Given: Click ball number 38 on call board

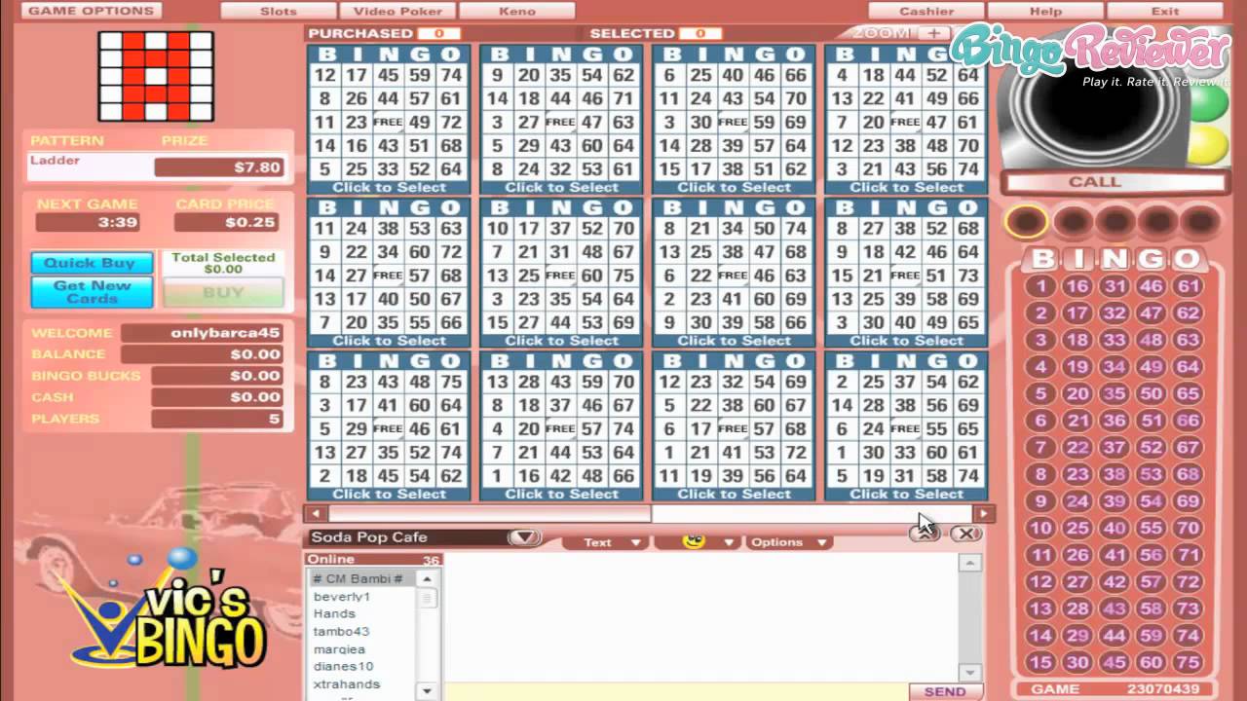Looking at the screenshot, I should pos(1114,474).
